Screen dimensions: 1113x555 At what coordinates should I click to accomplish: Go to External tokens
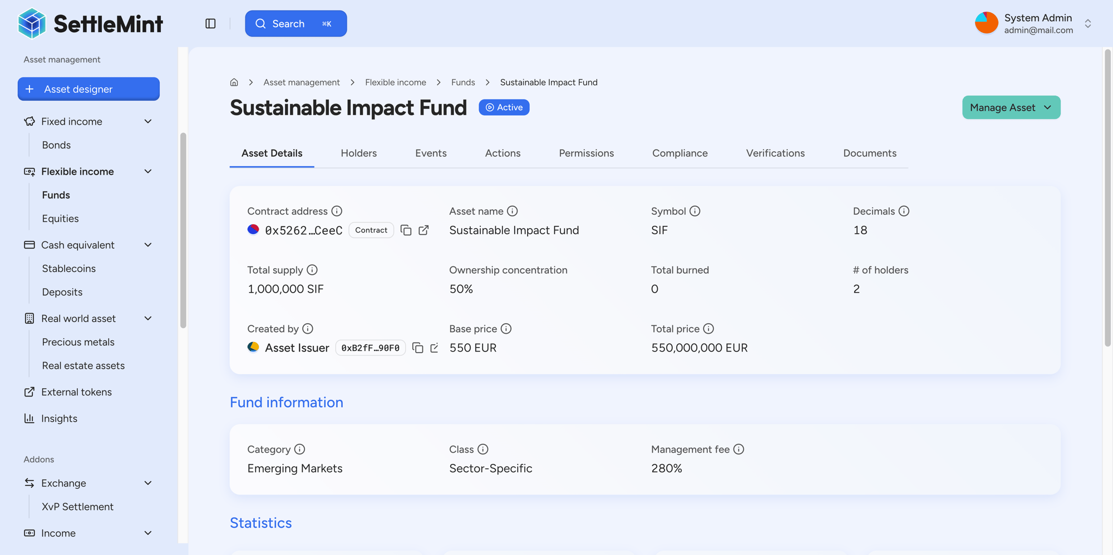pos(77,392)
